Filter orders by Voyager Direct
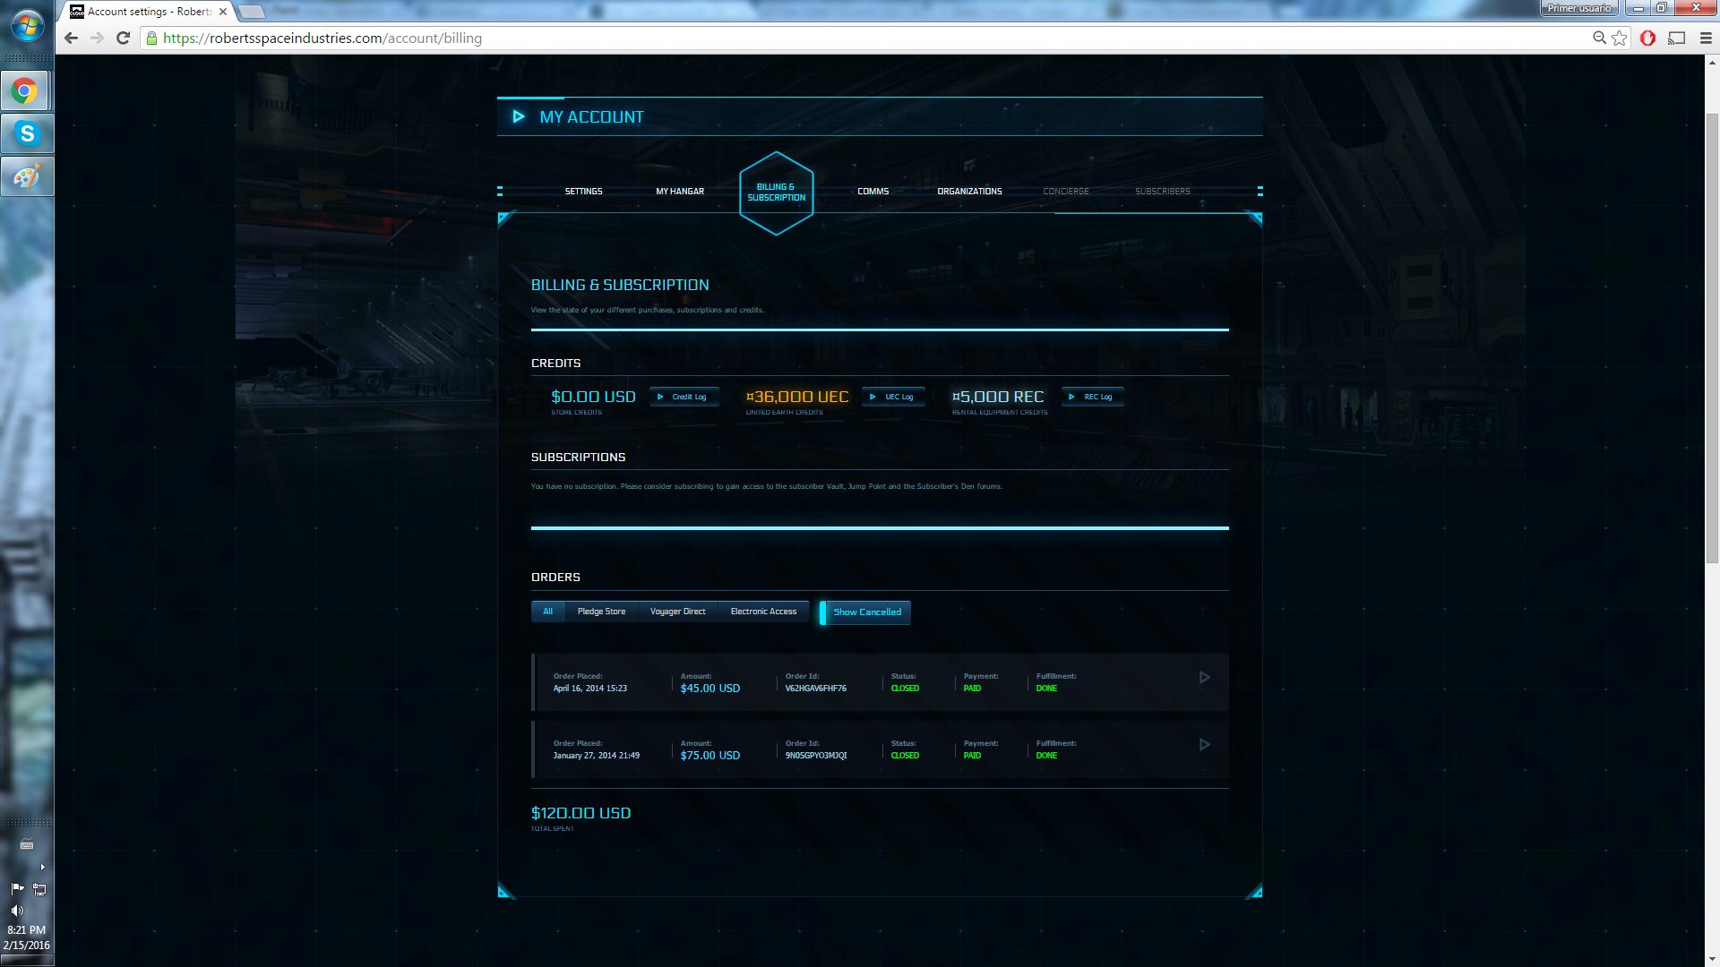 pos(678,612)
